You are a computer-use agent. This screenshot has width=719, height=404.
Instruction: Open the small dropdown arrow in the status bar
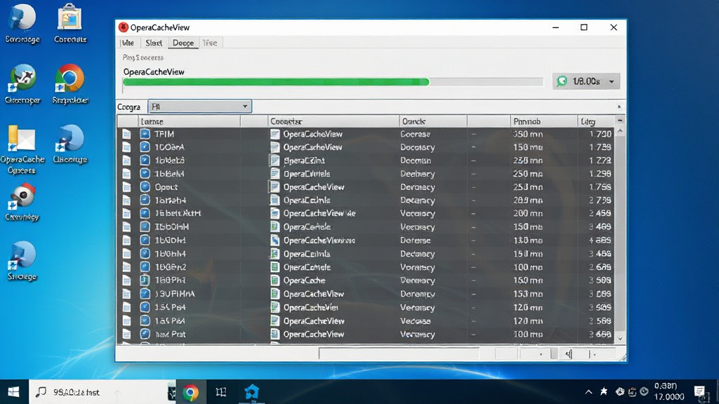pos(541,354)
